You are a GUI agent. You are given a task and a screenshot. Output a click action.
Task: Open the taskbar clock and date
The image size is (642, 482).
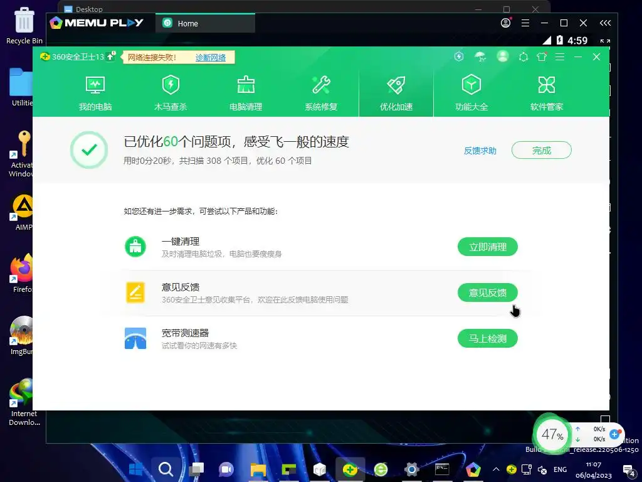[593, 469]
